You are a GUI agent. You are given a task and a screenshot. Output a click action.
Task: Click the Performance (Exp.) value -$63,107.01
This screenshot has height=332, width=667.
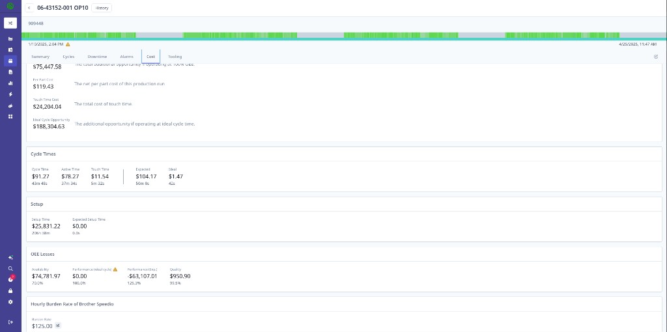coord(143,276)
